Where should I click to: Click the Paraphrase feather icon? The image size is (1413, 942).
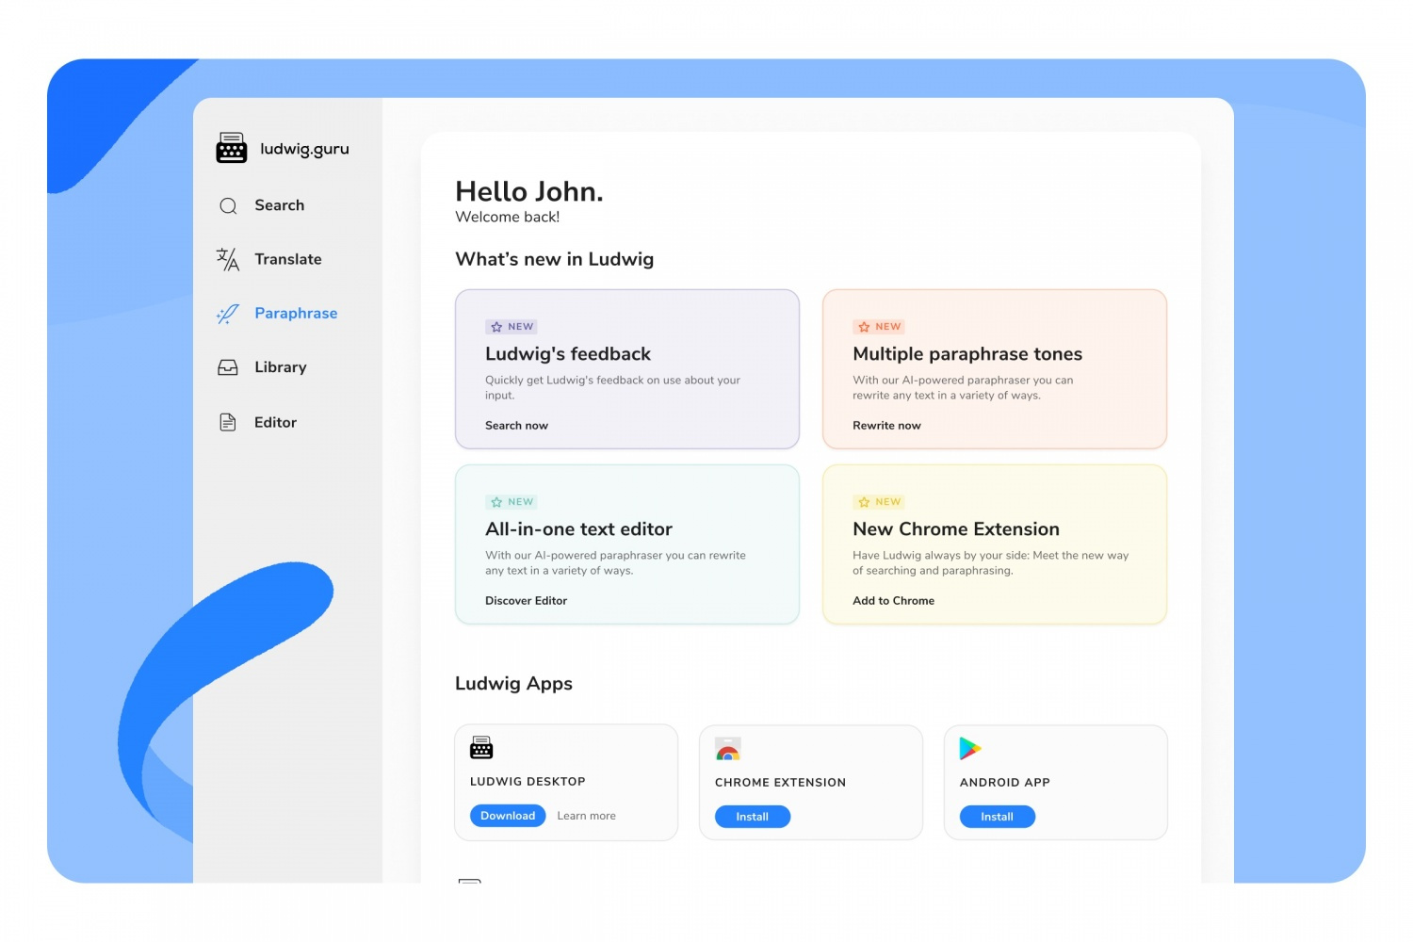point(228,314)
